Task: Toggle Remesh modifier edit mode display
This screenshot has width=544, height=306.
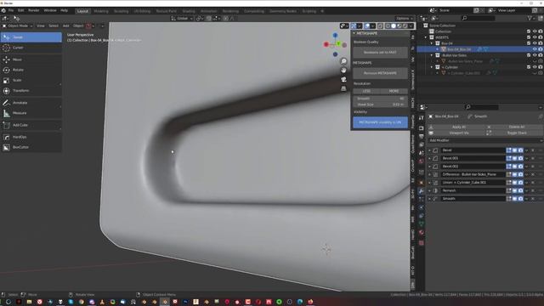Action: [508, 190]
